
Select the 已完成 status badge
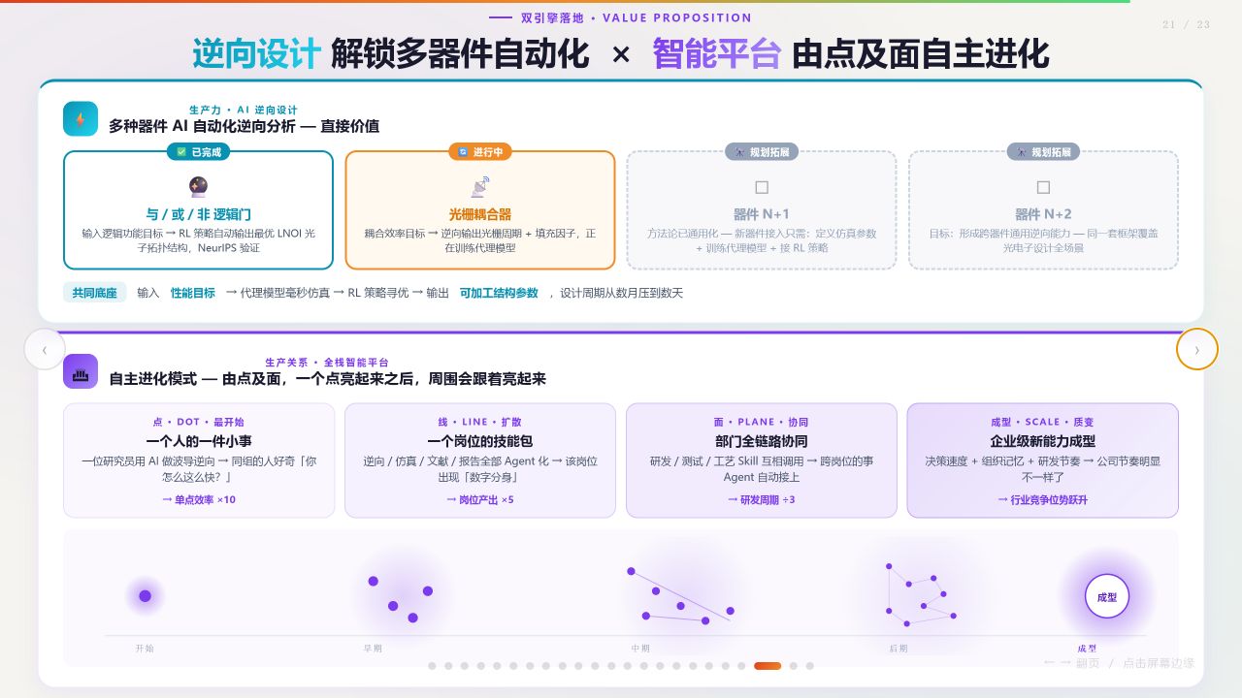[198, 152]
